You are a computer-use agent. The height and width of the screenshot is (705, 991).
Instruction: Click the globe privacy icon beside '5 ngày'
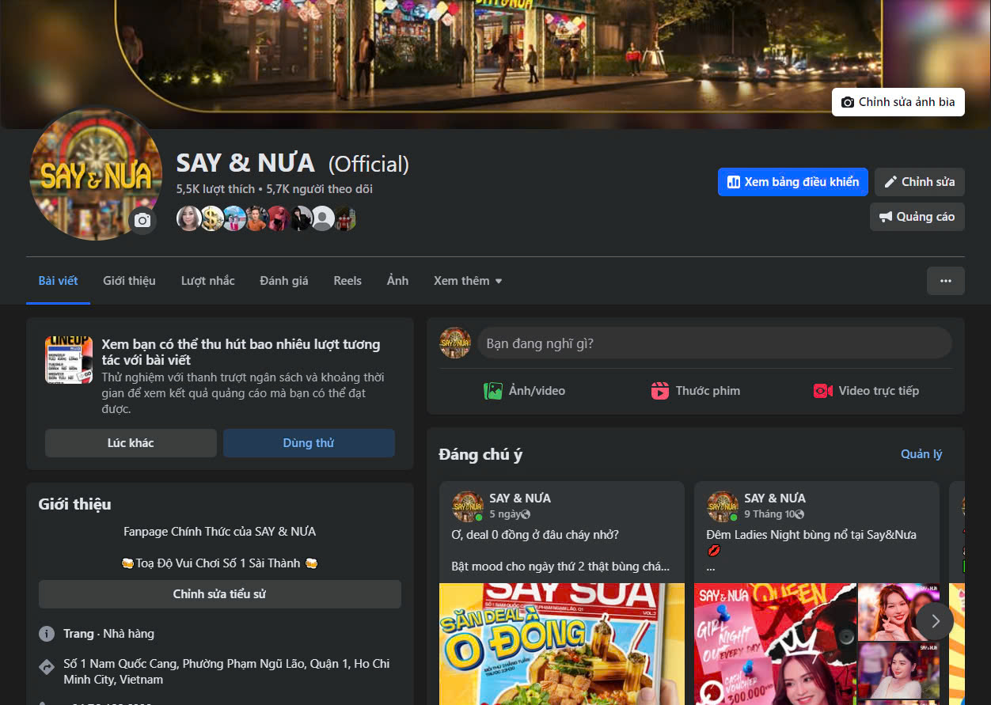(526, 515)
